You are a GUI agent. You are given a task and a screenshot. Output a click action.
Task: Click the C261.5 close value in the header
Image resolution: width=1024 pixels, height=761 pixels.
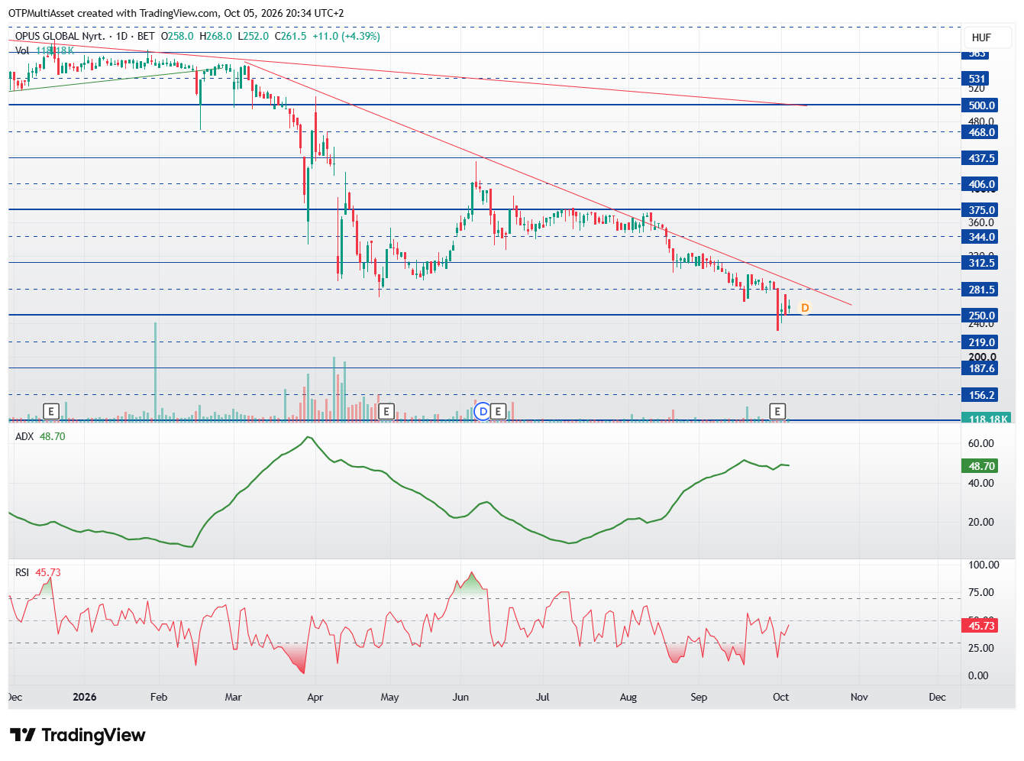coord(291,36)
